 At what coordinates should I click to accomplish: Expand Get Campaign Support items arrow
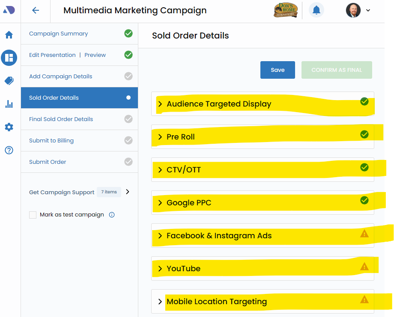[x=128, y=192]
